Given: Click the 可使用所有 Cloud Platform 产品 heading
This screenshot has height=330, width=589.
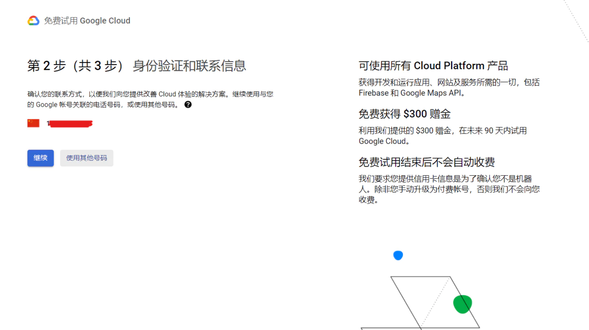Looking at the screenshot, I should coord(433,66).
